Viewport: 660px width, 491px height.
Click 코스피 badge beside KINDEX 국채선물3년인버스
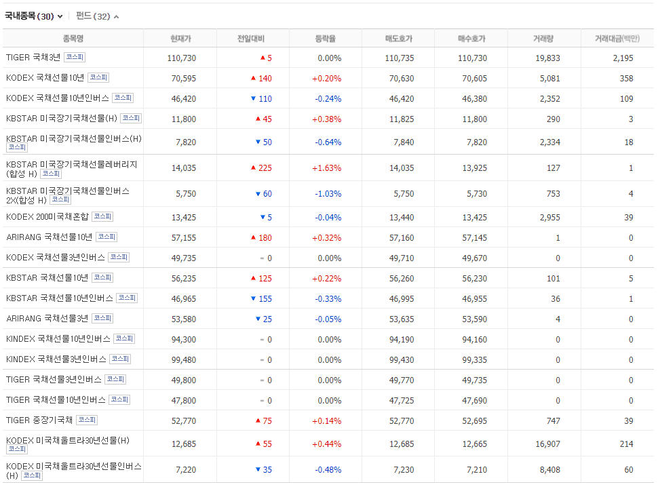[x=120, y=359]
